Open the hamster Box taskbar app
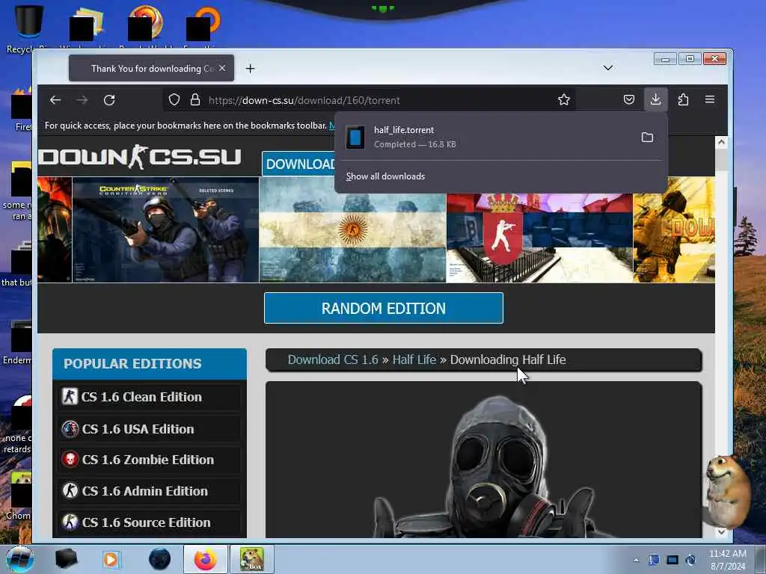This screenshot has width=766, height=574. coord(251,559)
